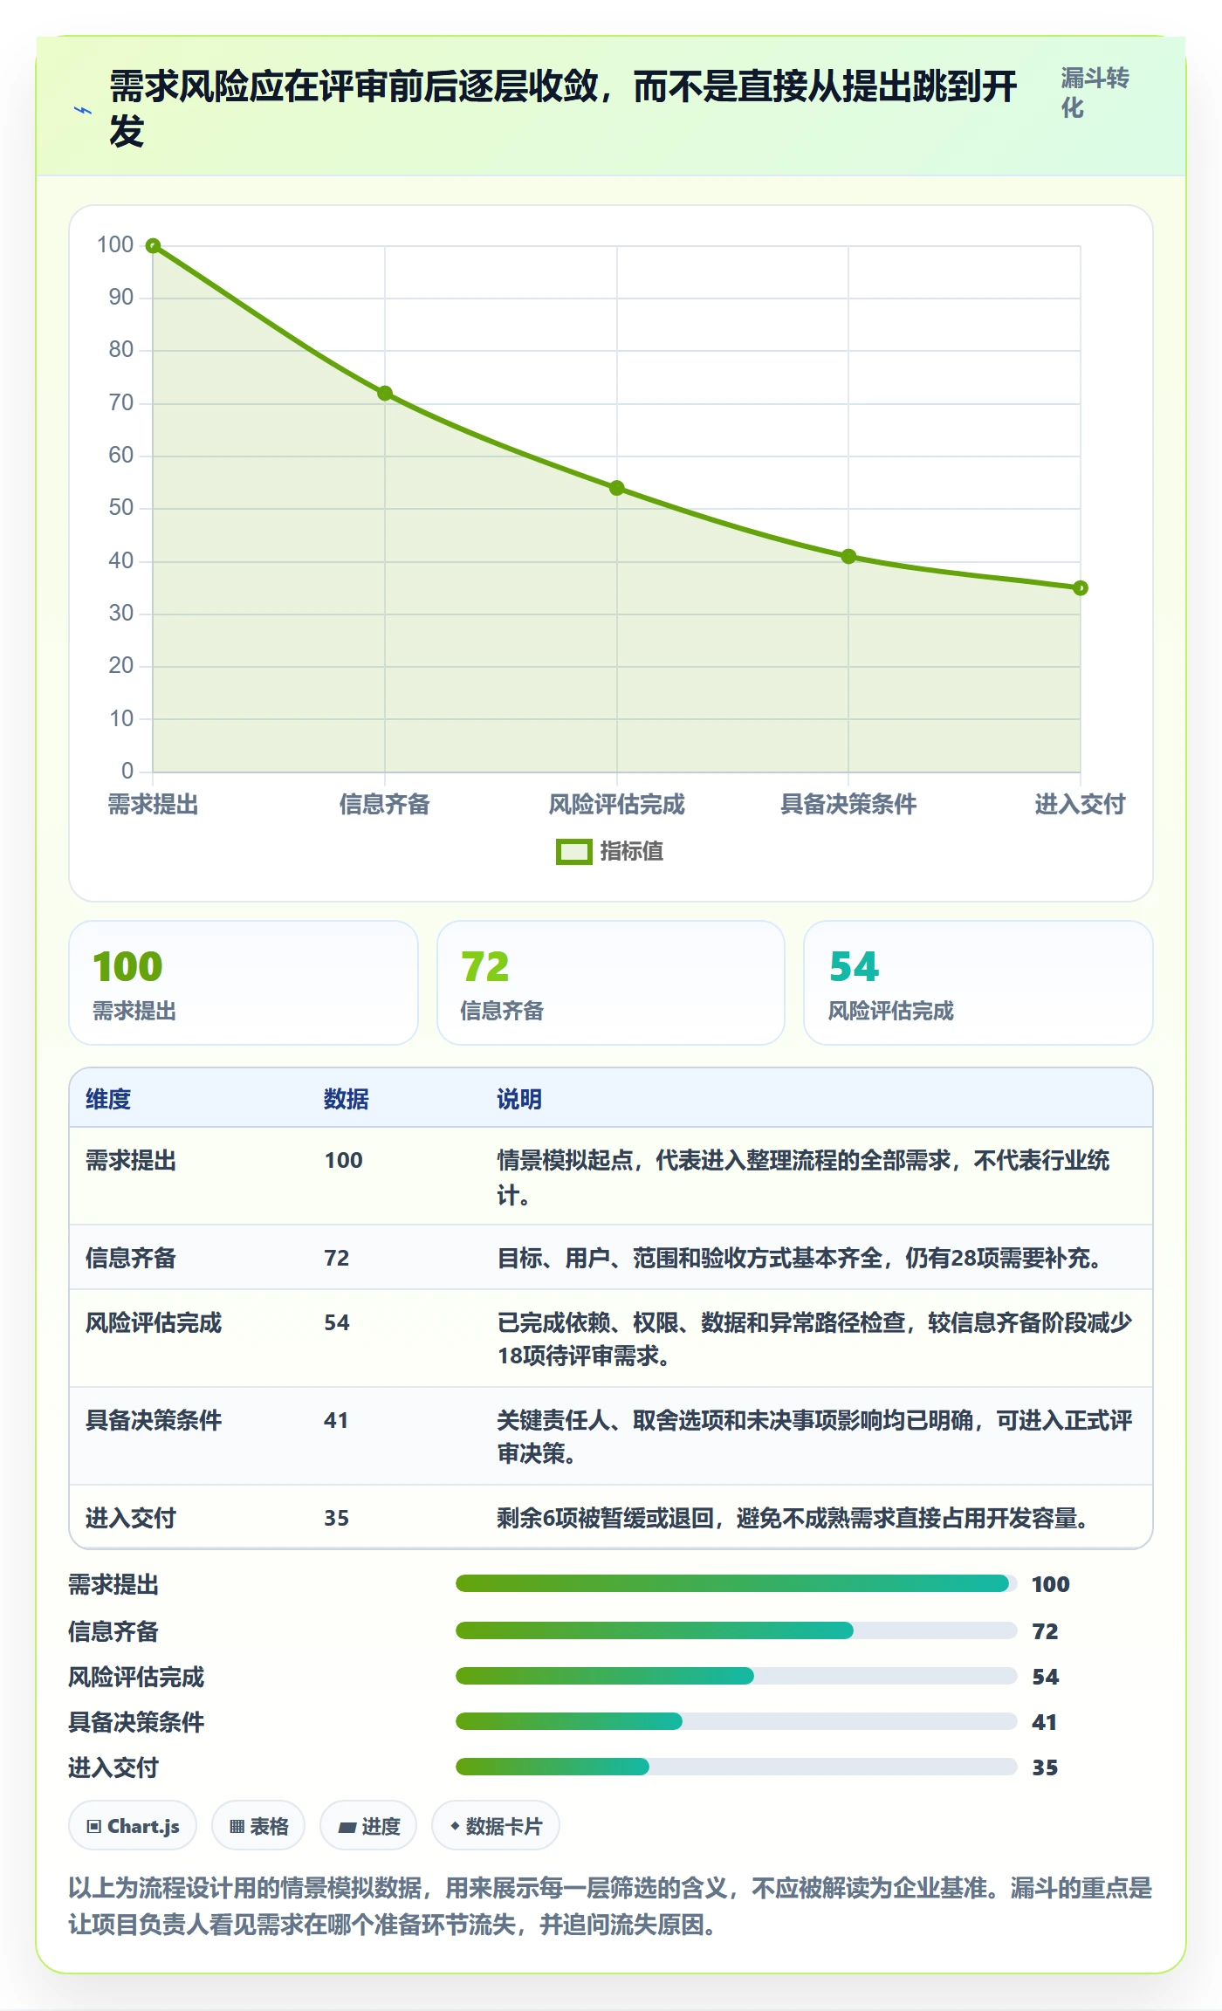Click the 进入交付 progress bar

737,1767
